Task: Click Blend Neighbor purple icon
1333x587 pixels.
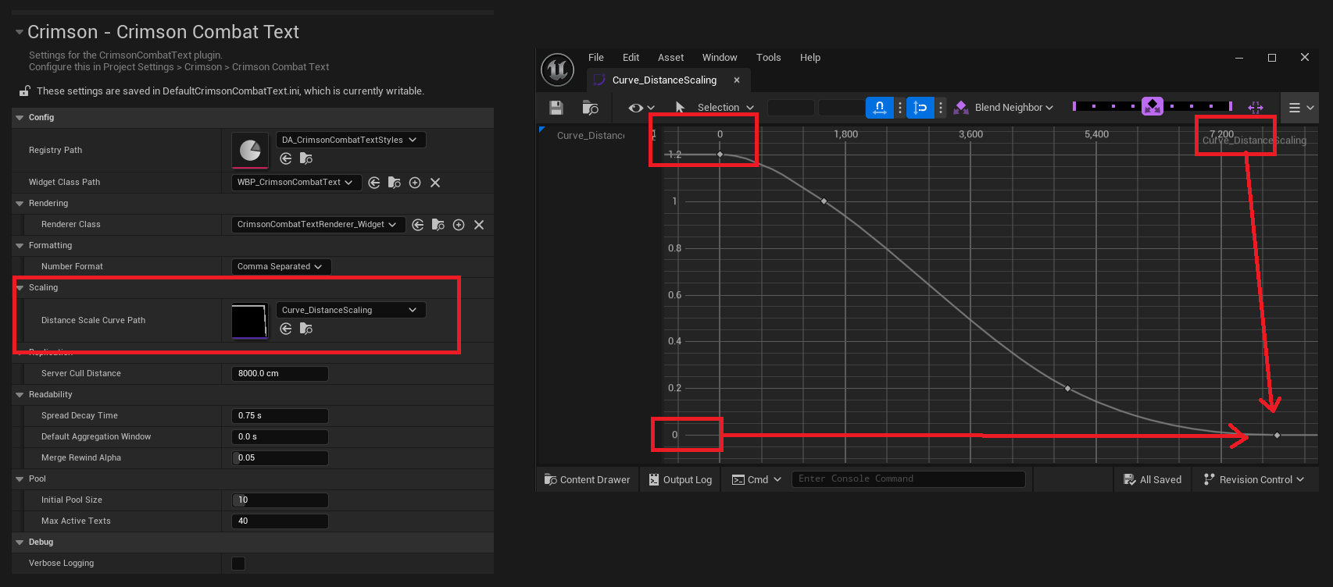Action: (961, 108)
